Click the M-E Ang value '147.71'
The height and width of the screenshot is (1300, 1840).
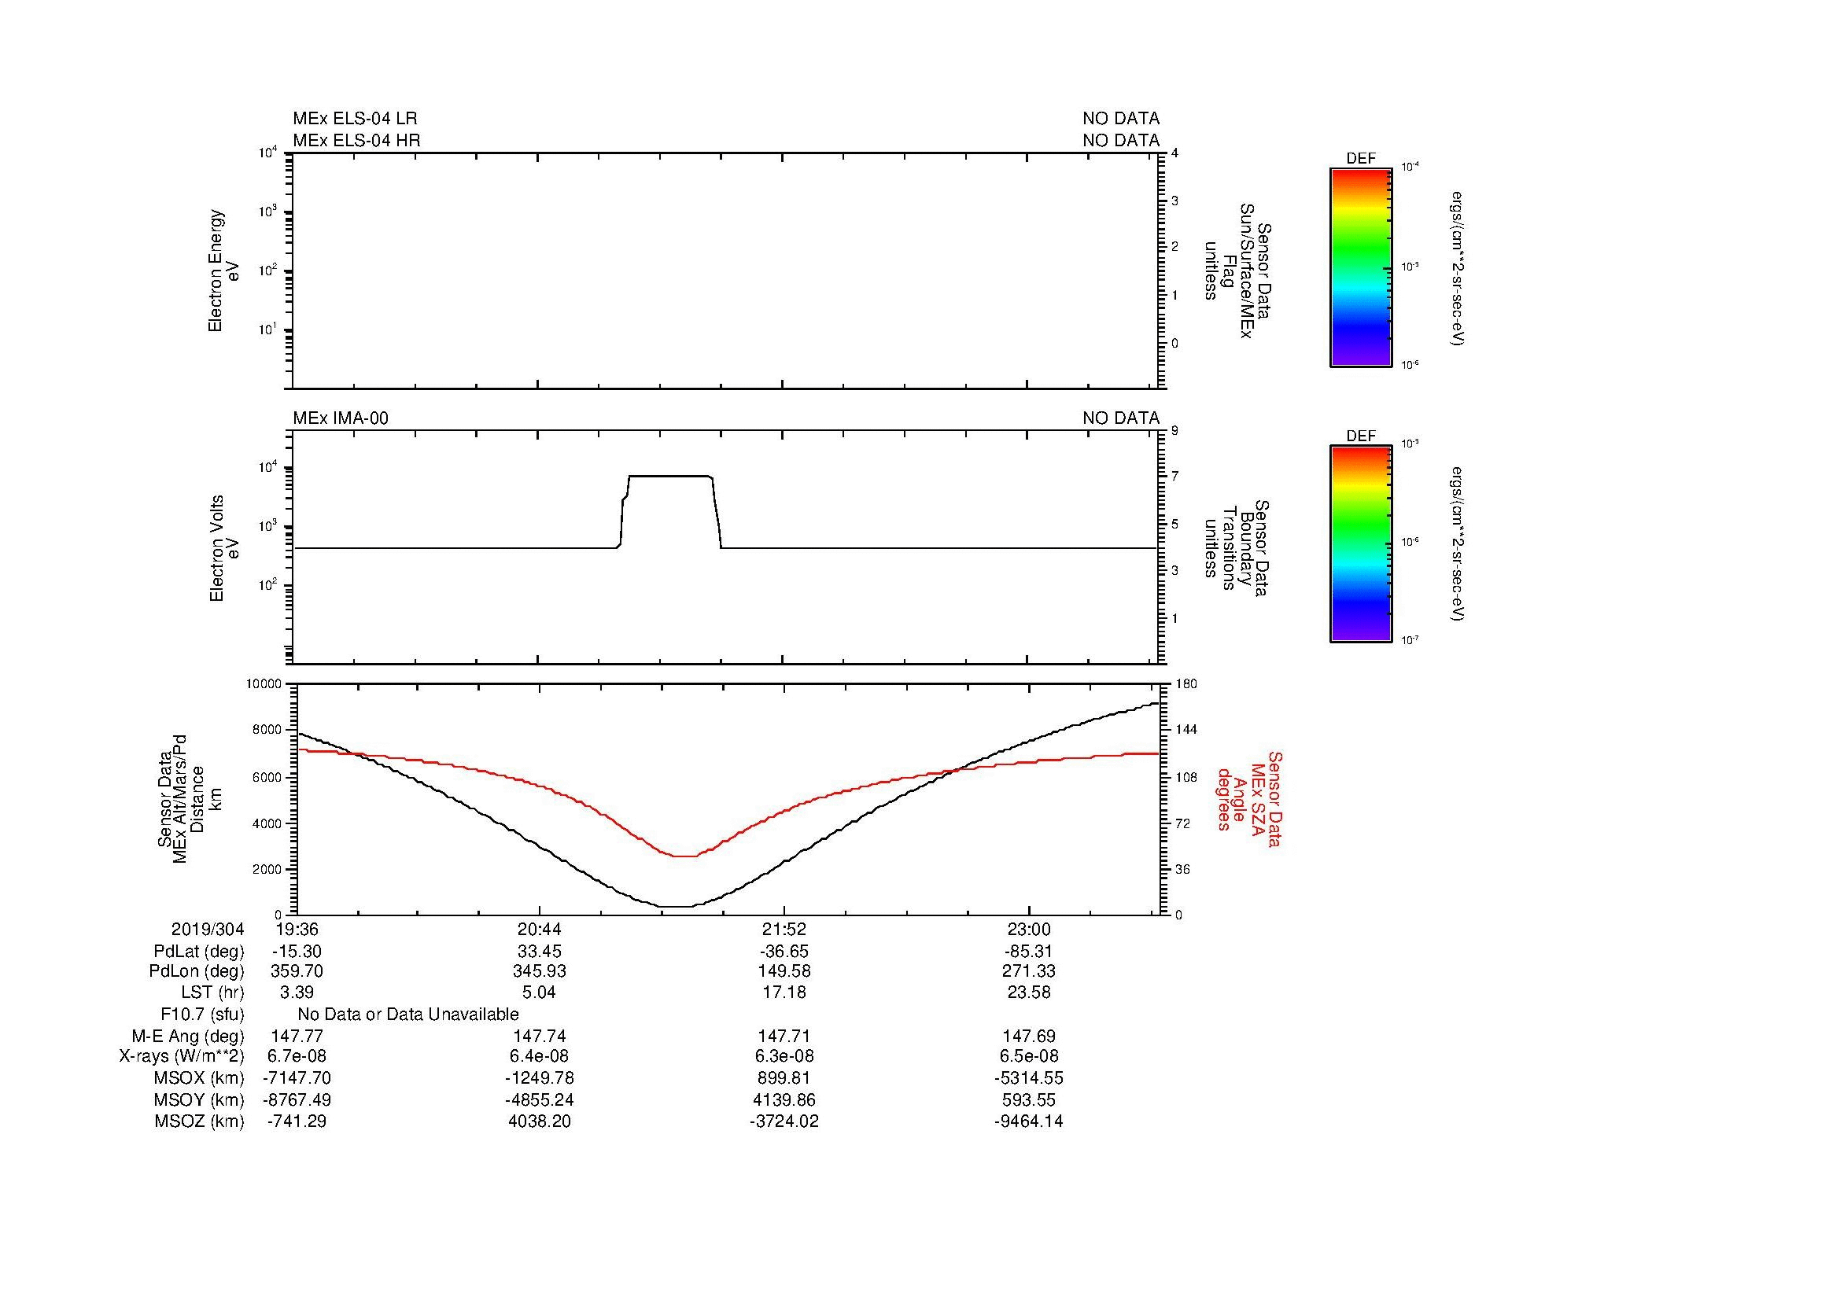tap(784, 1036)
